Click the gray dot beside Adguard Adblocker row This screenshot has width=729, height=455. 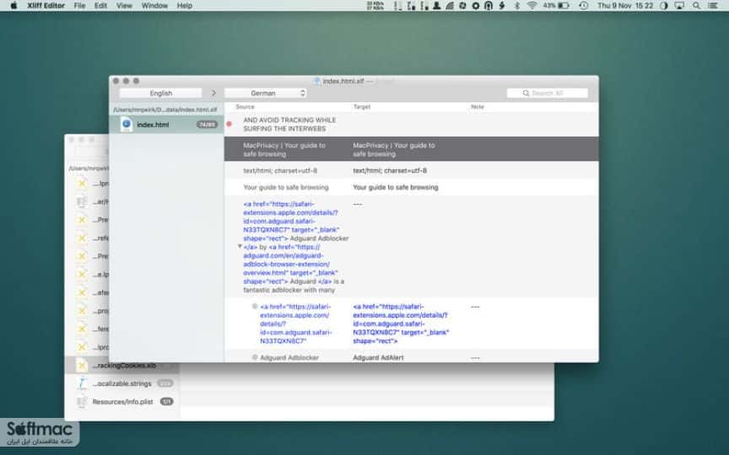click(x=255, y=357)
